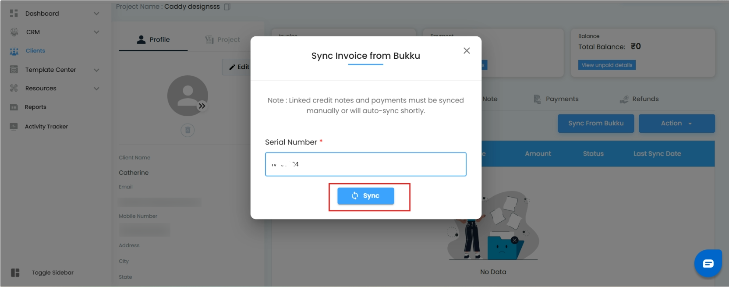Click the Activity Tracker sidebar icon
Viewport: 729px width, 287px height.
coord(14,127)
